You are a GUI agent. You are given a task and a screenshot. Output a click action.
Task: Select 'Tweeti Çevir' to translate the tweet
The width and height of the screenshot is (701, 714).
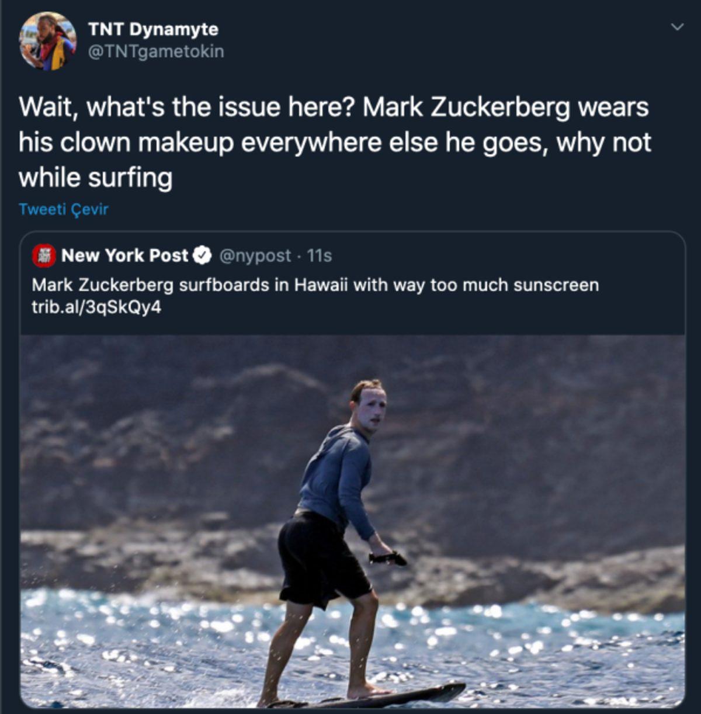[63, 208]
